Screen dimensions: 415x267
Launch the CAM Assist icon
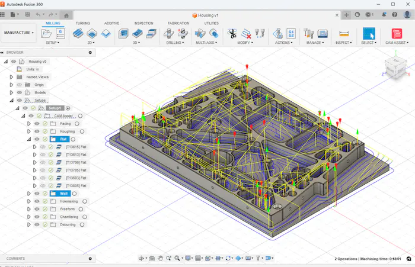[x=397, y=34]
